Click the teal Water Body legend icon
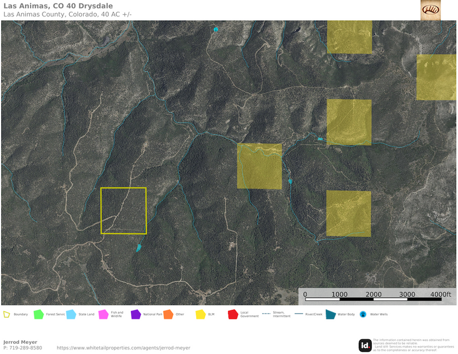The width and height of the screenshot is (458, 354). [x=330, y=314]
